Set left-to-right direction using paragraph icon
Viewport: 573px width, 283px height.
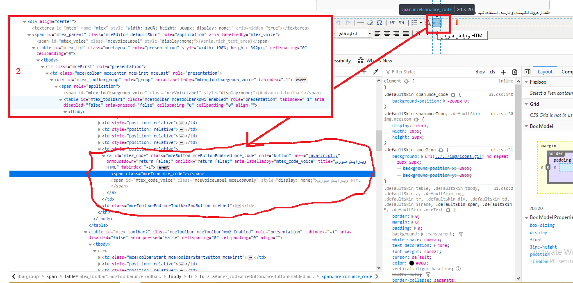392,23
